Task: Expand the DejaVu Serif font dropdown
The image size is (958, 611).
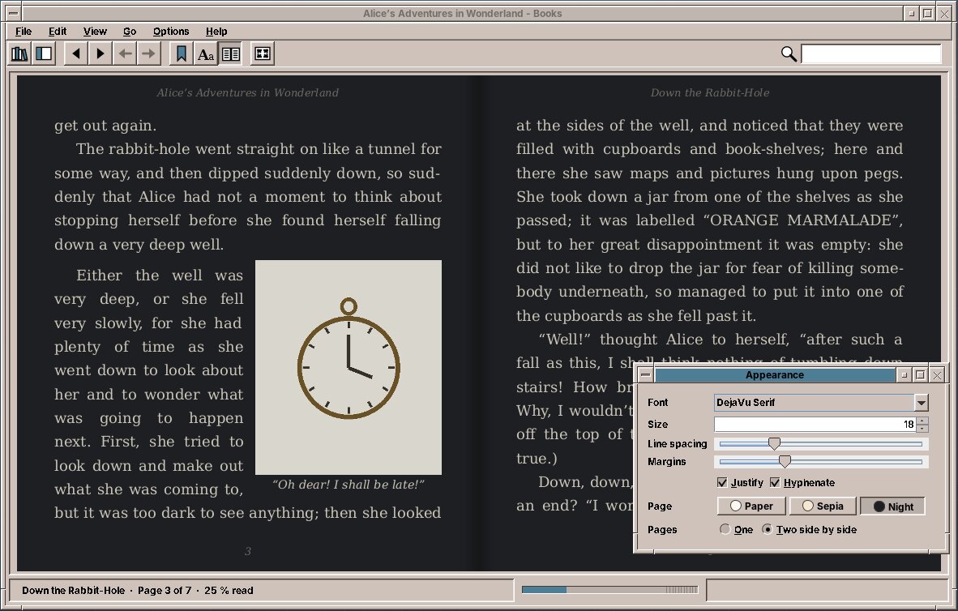Action: pos(922,403)
